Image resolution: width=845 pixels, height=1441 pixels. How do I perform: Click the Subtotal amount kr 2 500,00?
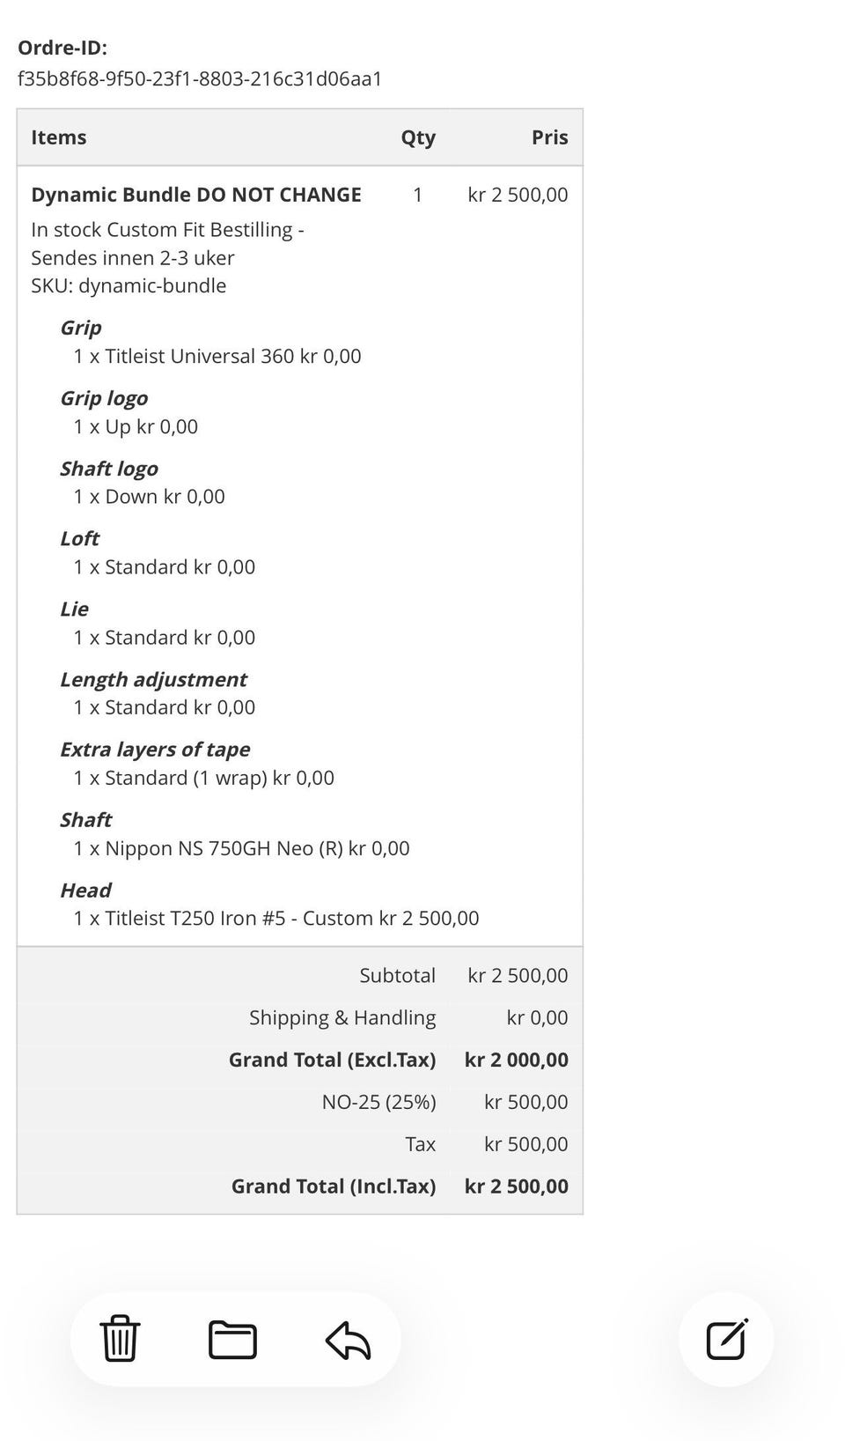click(518, 976)
